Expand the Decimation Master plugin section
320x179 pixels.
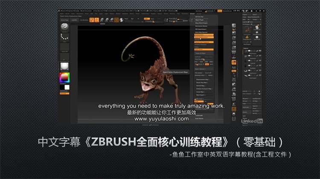coord(201,26)
